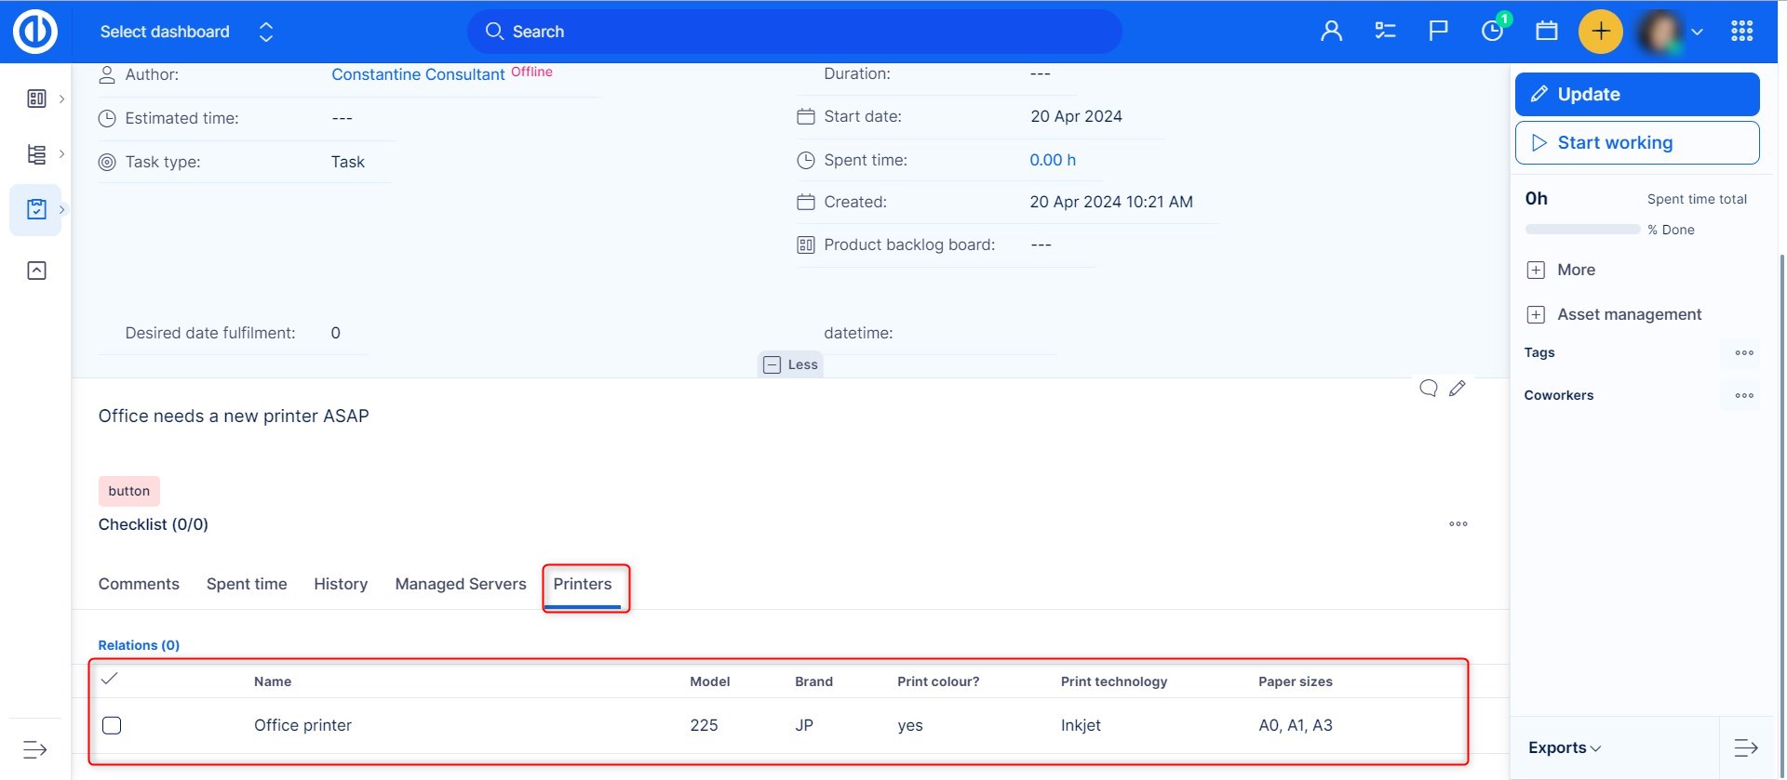Click the % Done progress bar
Viewport: 1787px width, 780px height.
(1581, 230)
